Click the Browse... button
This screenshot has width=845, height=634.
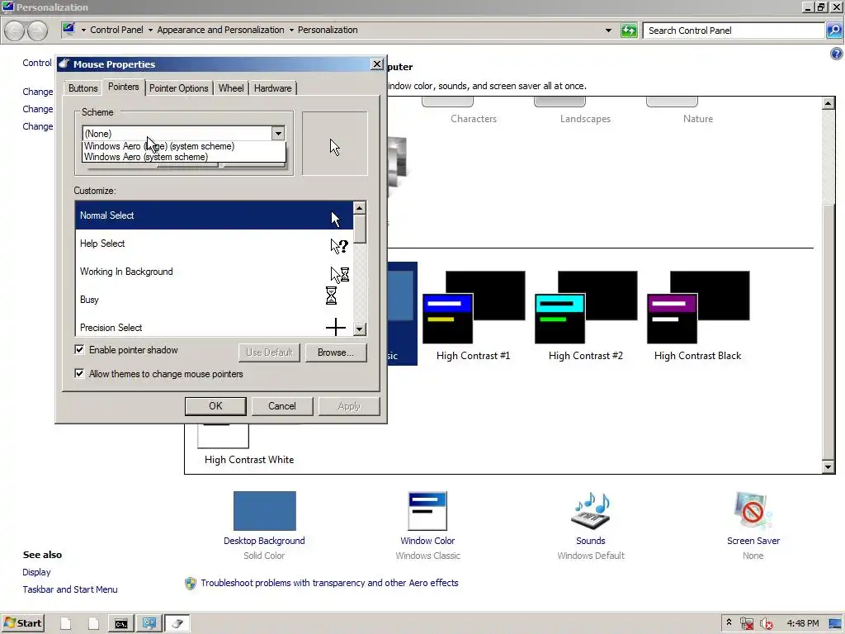(336, 352)
